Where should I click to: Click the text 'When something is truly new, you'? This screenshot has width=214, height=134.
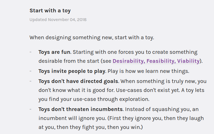point(163,81)
